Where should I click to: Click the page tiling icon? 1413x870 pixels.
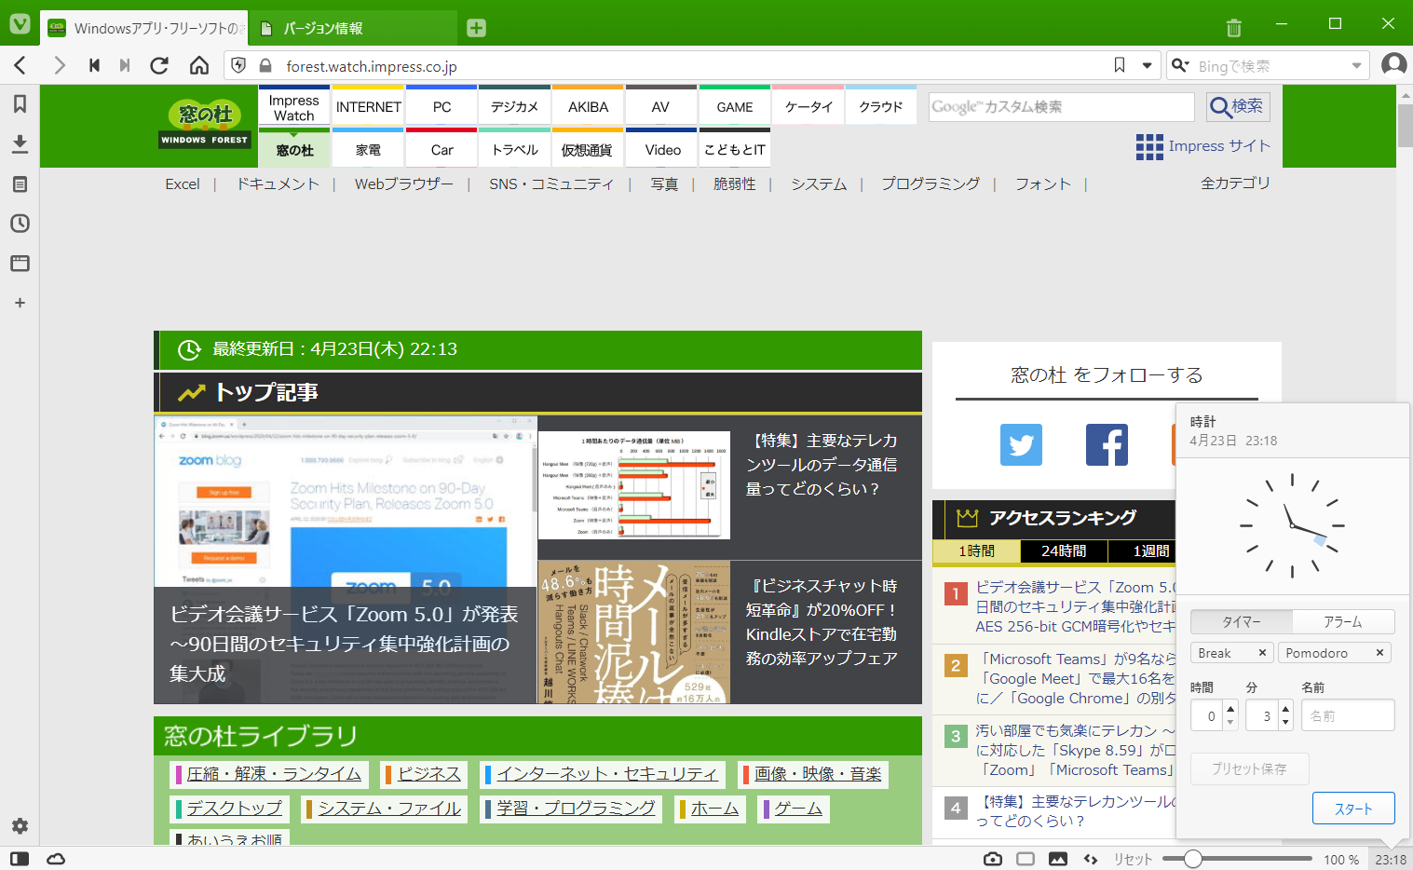(x=1026, y=859)
